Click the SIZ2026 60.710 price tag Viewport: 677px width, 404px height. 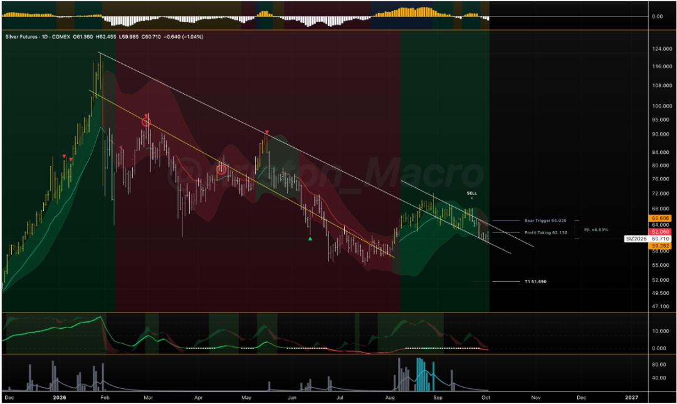click(x=648, y=239)
